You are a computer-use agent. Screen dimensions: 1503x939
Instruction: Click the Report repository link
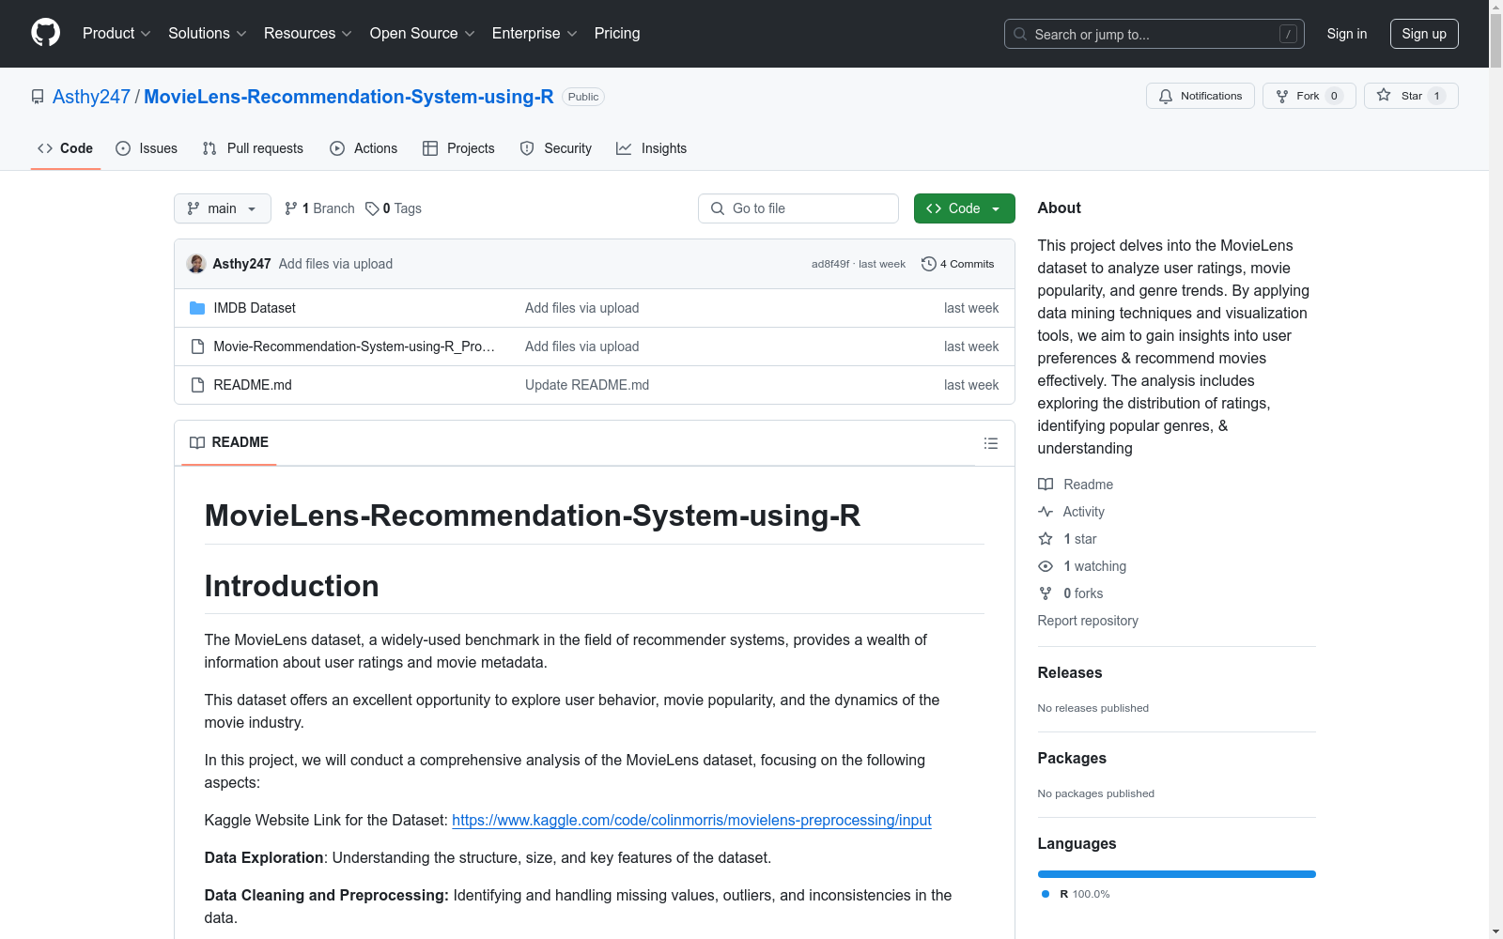1088,621
